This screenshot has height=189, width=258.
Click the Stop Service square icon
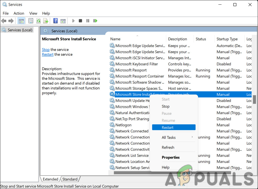click(x=80, y=21)
